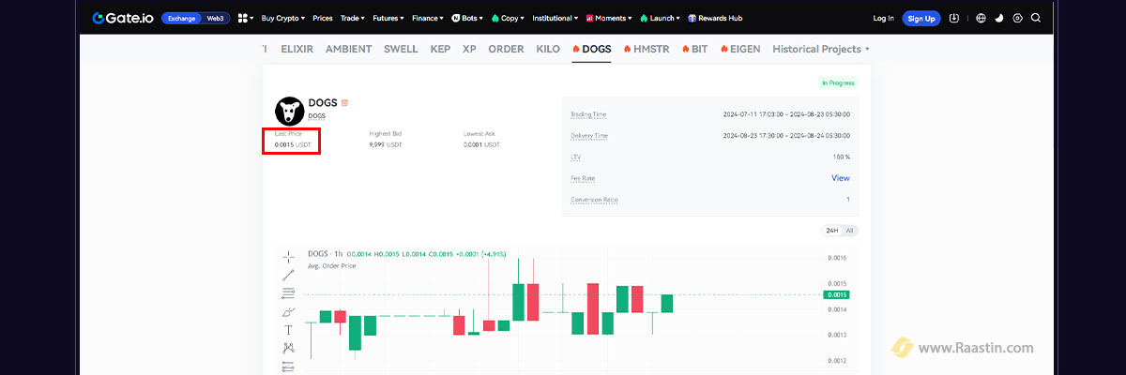Switch to the ORDER project tab
The image size is (1126, 375).
pyautogui.click(x=506, y=49)
